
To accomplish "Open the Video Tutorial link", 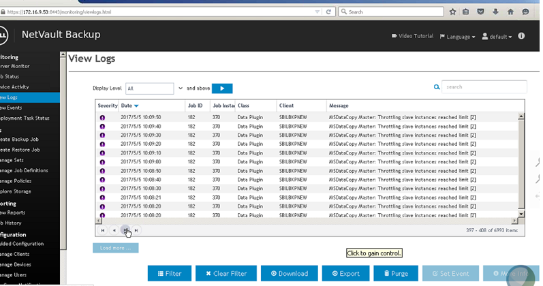I will pos(412,36).
